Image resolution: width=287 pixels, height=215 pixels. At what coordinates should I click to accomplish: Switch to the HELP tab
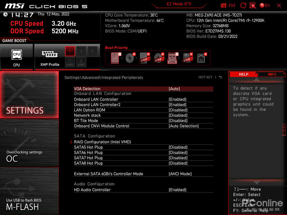pos(244,74)
